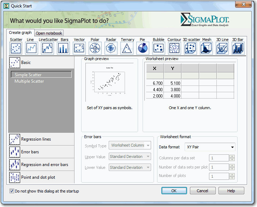Click the Regression lines style icon
The height and width of the screenshot is (207, 257).
[x=14, y=139]
